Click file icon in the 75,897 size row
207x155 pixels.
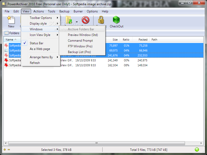click(x=6, y=46)
